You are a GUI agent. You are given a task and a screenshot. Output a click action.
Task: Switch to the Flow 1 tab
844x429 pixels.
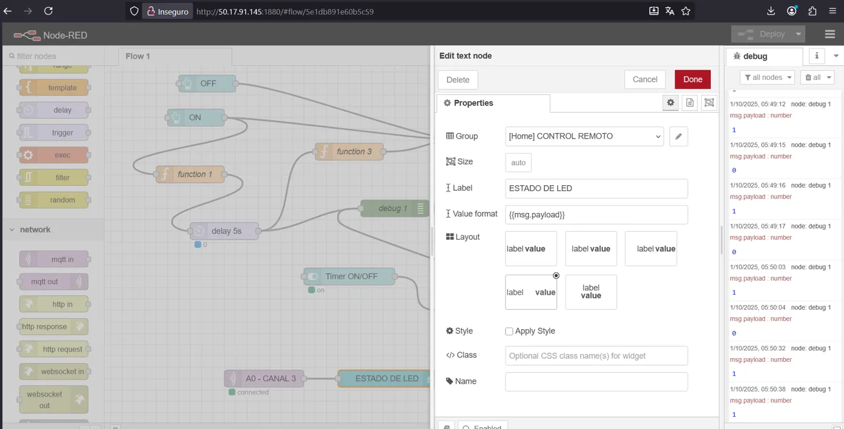click(x=138, y=56)
